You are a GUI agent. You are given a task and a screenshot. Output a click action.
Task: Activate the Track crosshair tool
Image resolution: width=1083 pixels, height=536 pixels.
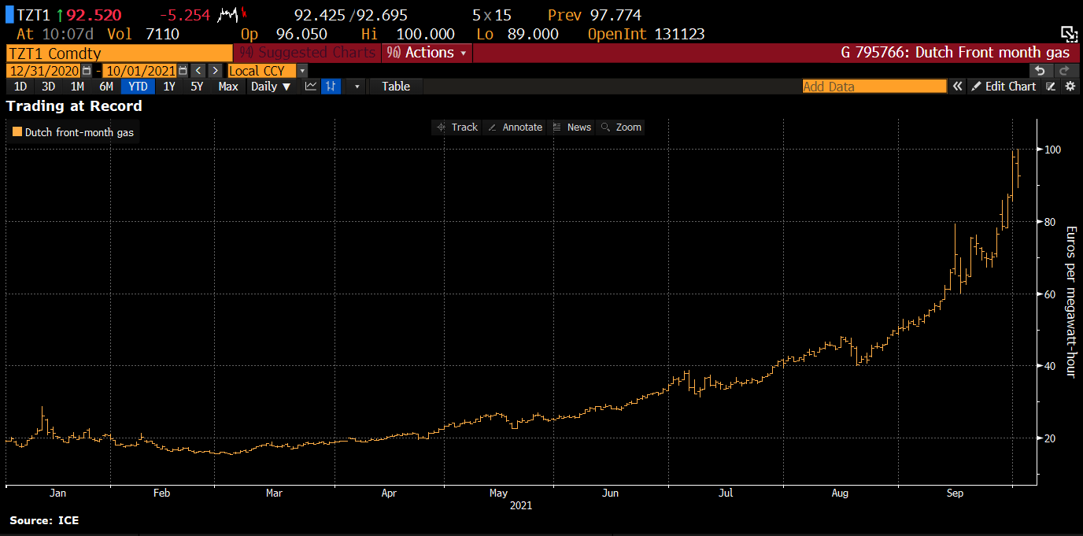coord(456,127)
